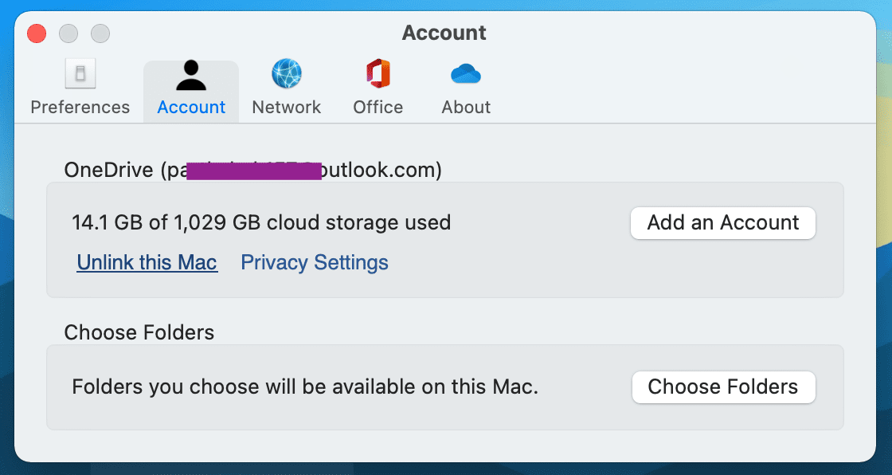Close the Account window with the red button
Image resolution: width=892 pixels, height=475 pixels.
[37, 33]
